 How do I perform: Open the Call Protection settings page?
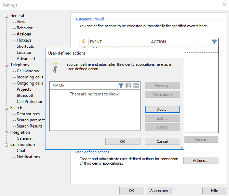coord(30,102)
